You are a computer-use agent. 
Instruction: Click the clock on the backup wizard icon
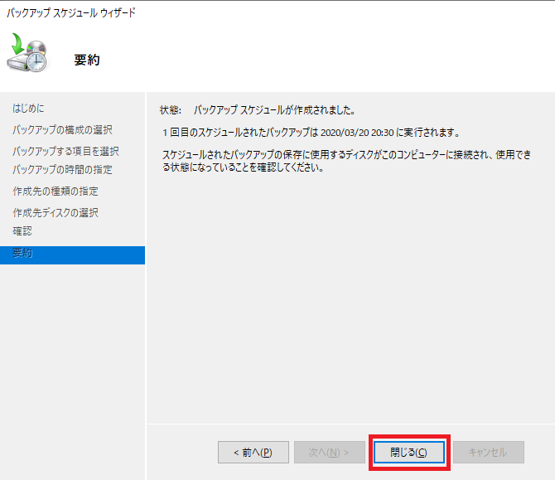click(x=37, y=61)
